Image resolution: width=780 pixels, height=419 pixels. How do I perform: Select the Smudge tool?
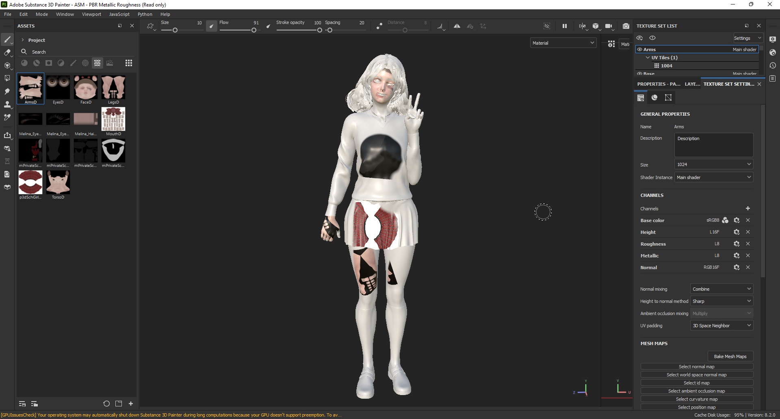(x=7, y=91)
